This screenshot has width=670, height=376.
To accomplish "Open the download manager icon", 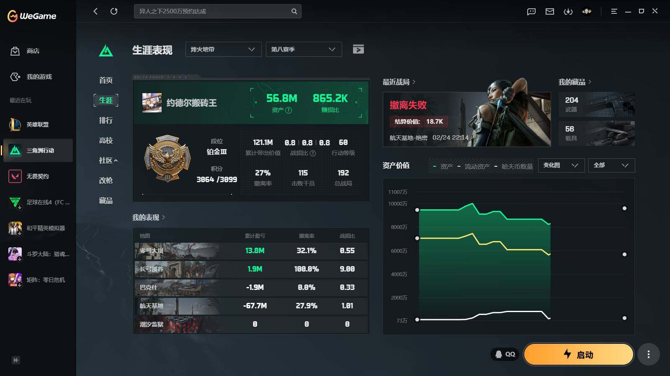I will [x=568, y=11].
